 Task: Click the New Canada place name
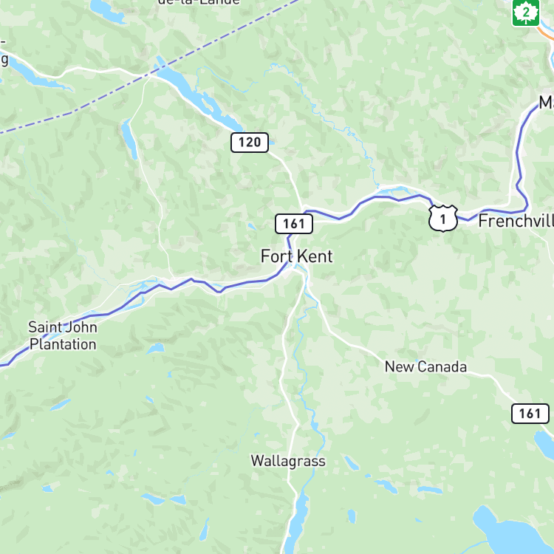(x=425, y=366)
